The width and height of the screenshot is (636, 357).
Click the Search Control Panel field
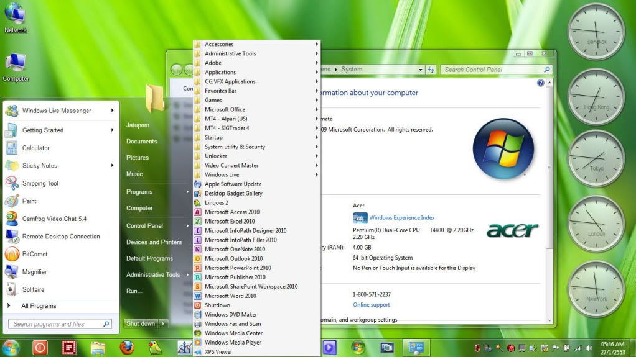point(496,70)
